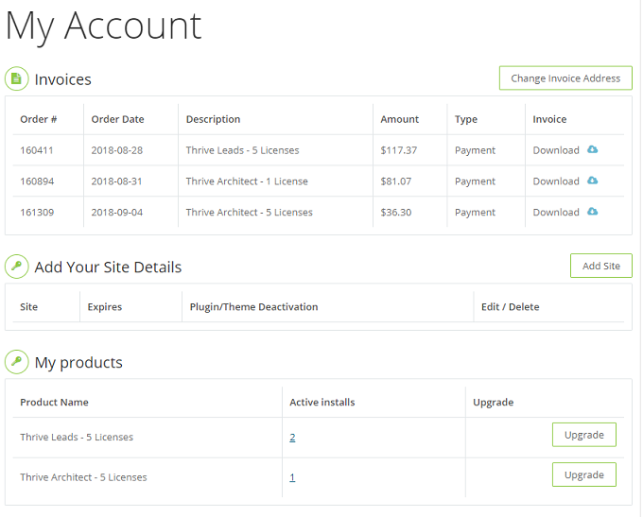
Task: Upgrade Thrive Leads - 5 Licenses
Action: click(584, 435)
